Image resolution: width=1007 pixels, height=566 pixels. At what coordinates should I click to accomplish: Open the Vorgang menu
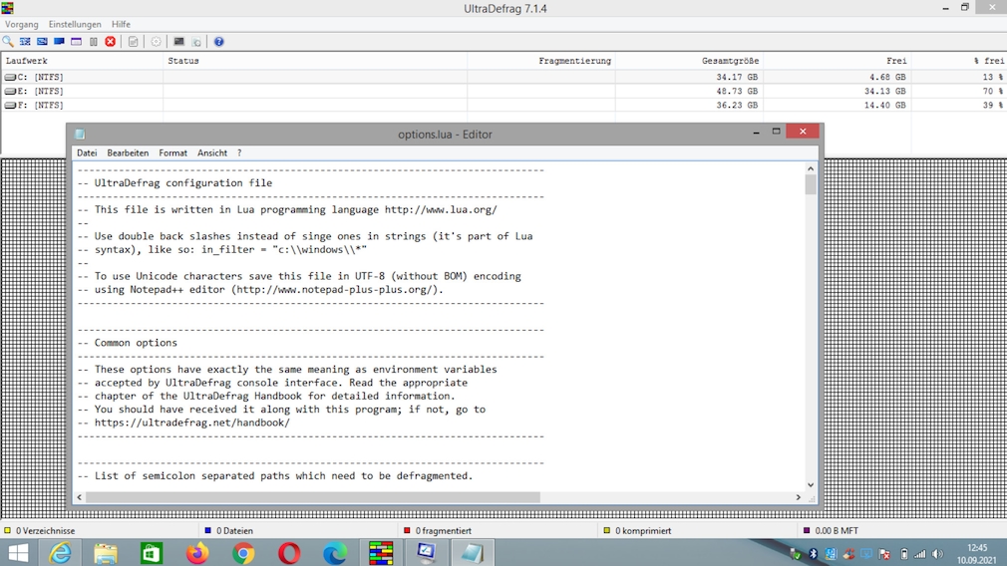tap(22, 24)
